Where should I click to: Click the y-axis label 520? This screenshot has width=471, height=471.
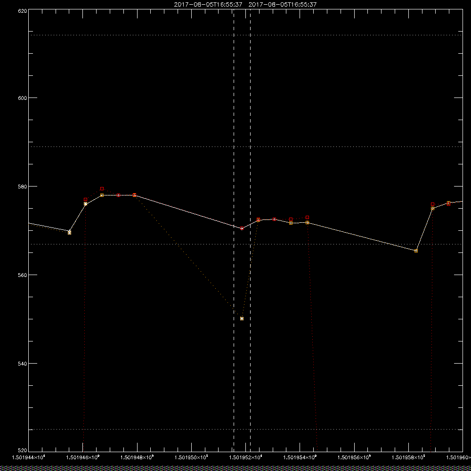click(23, 451)
